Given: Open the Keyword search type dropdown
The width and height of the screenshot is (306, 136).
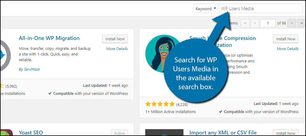Looking at the screenshot, I should point(205,9).
